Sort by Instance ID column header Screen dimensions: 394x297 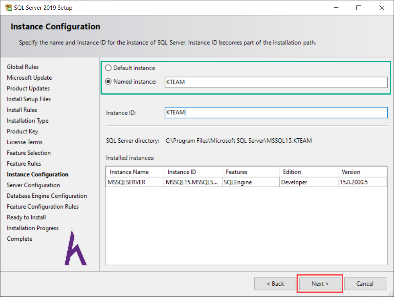coord(193,172)
